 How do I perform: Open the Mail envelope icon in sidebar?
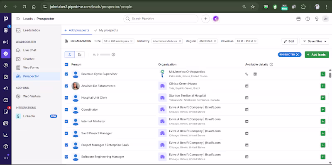click(6, 100)
